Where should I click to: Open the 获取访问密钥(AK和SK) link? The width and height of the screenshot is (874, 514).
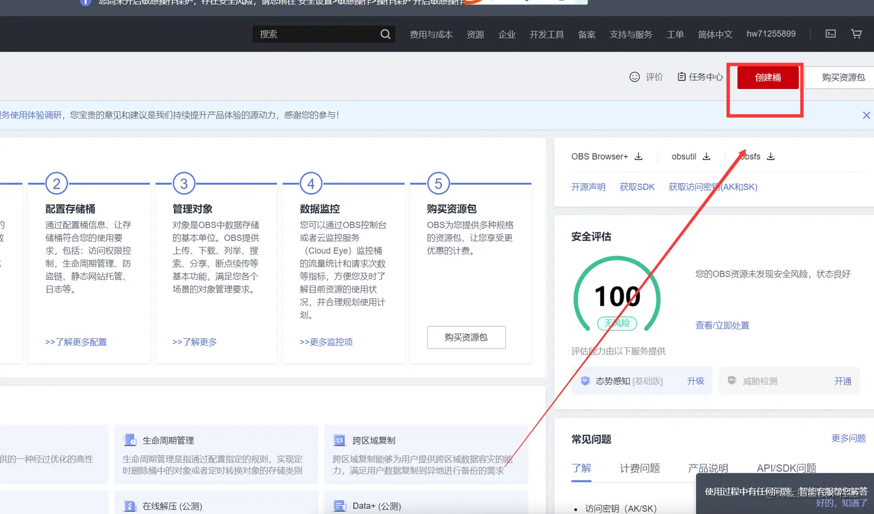click(713, 187)
